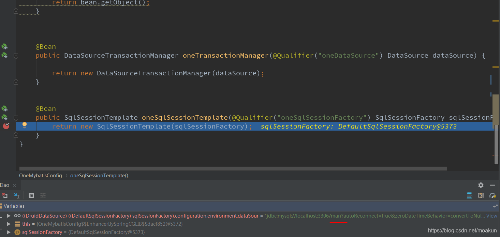Open the 'View' link beside the jdbc URL

(x=491, y=216)
